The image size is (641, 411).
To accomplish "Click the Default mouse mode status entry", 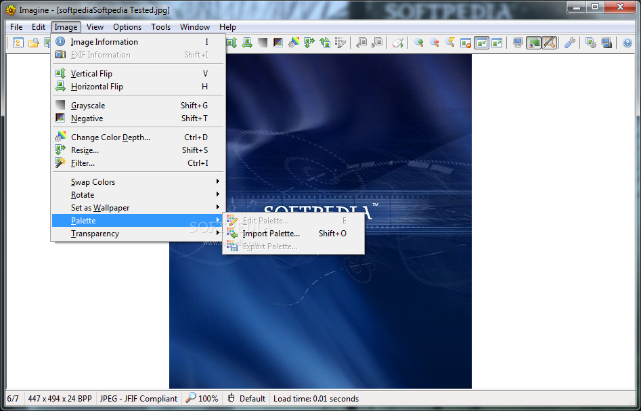I will [246, 399].
